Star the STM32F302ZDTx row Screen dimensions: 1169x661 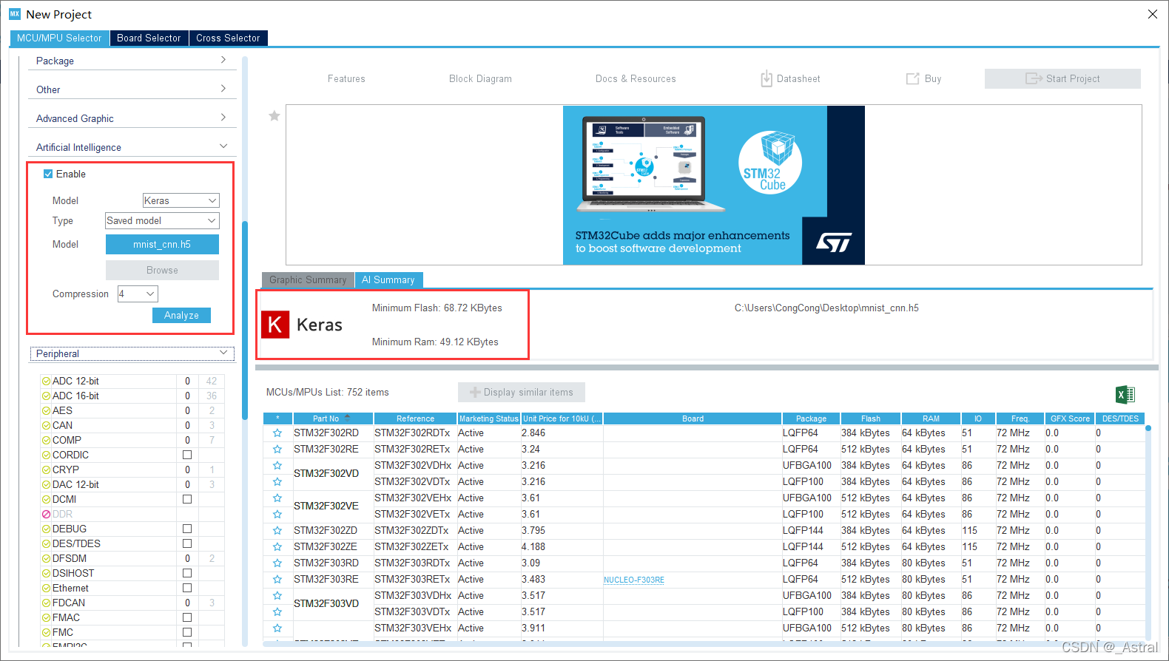(277, 531)
